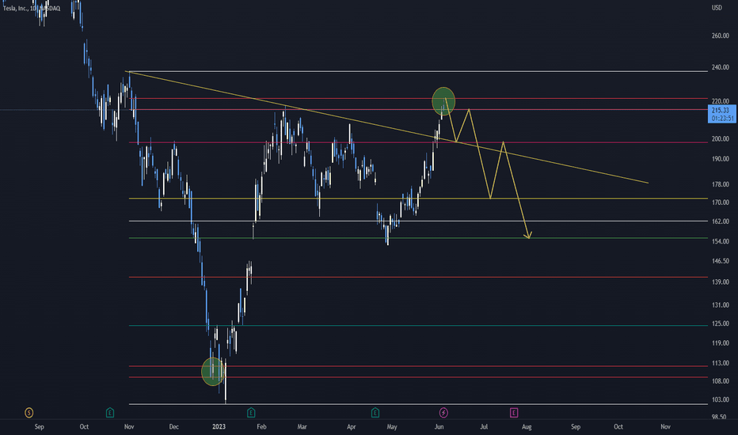Click the blue 215.33 current price label
Viewport: 738px width, 435px height.
(722, 114)
